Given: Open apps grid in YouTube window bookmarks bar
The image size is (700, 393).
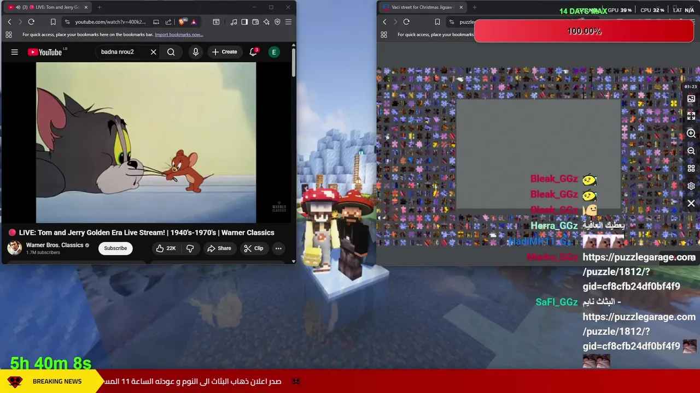Looking at the screenshot, I should click(9, 34).
